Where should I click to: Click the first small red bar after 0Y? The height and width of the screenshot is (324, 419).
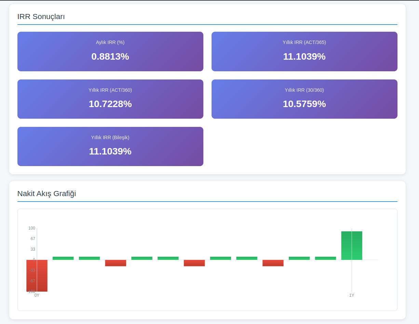[116, 263]
